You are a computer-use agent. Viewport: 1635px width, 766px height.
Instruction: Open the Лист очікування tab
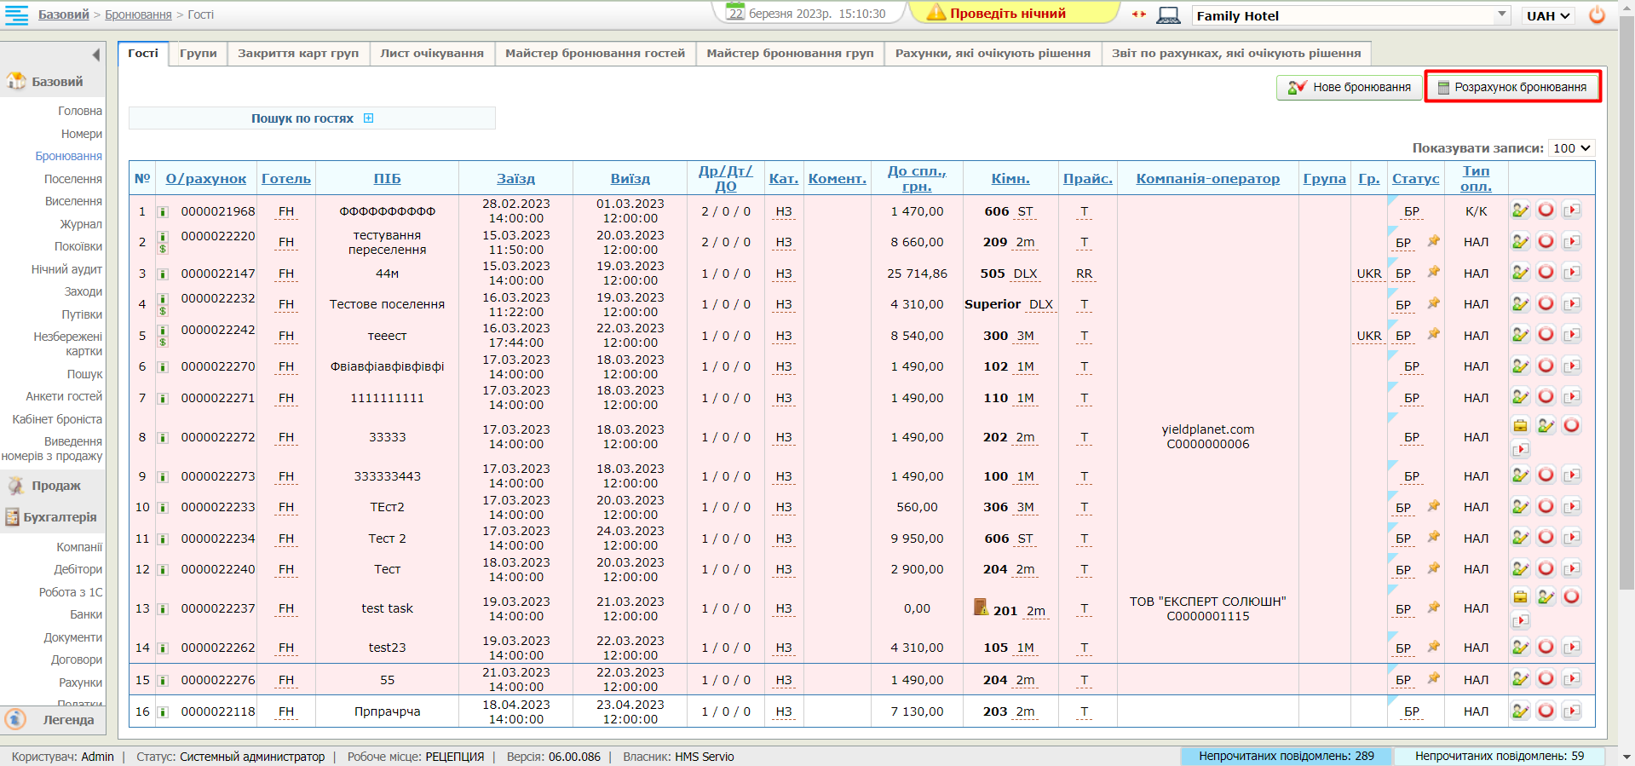431,53
